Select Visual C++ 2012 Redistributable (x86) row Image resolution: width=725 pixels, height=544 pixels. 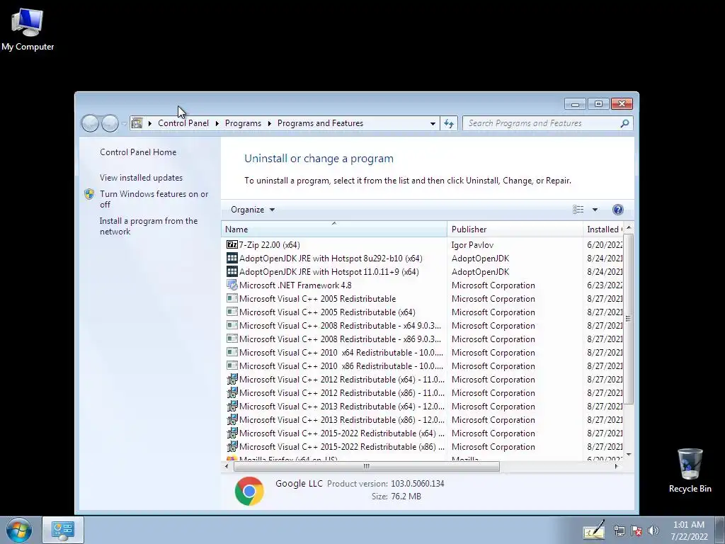coord(422,392)
